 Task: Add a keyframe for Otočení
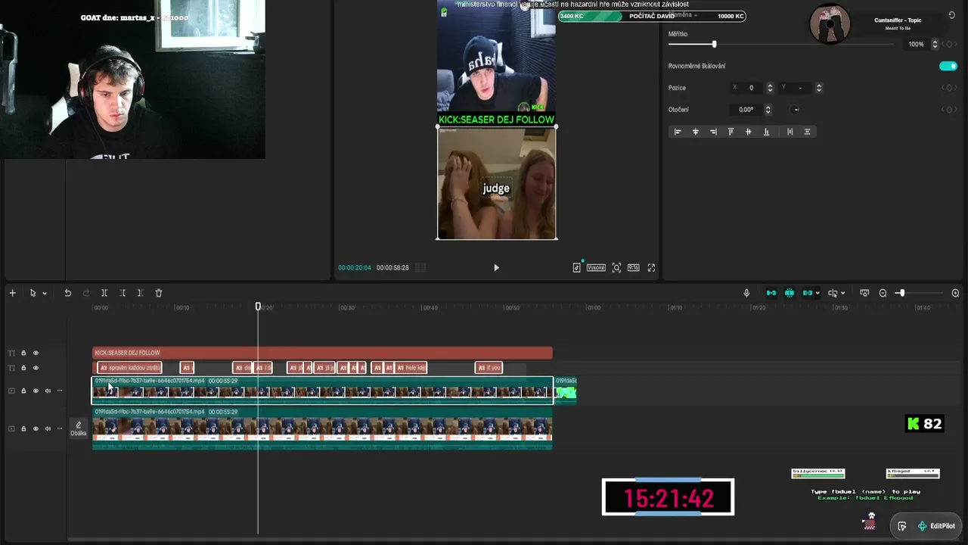click(948, 110)
